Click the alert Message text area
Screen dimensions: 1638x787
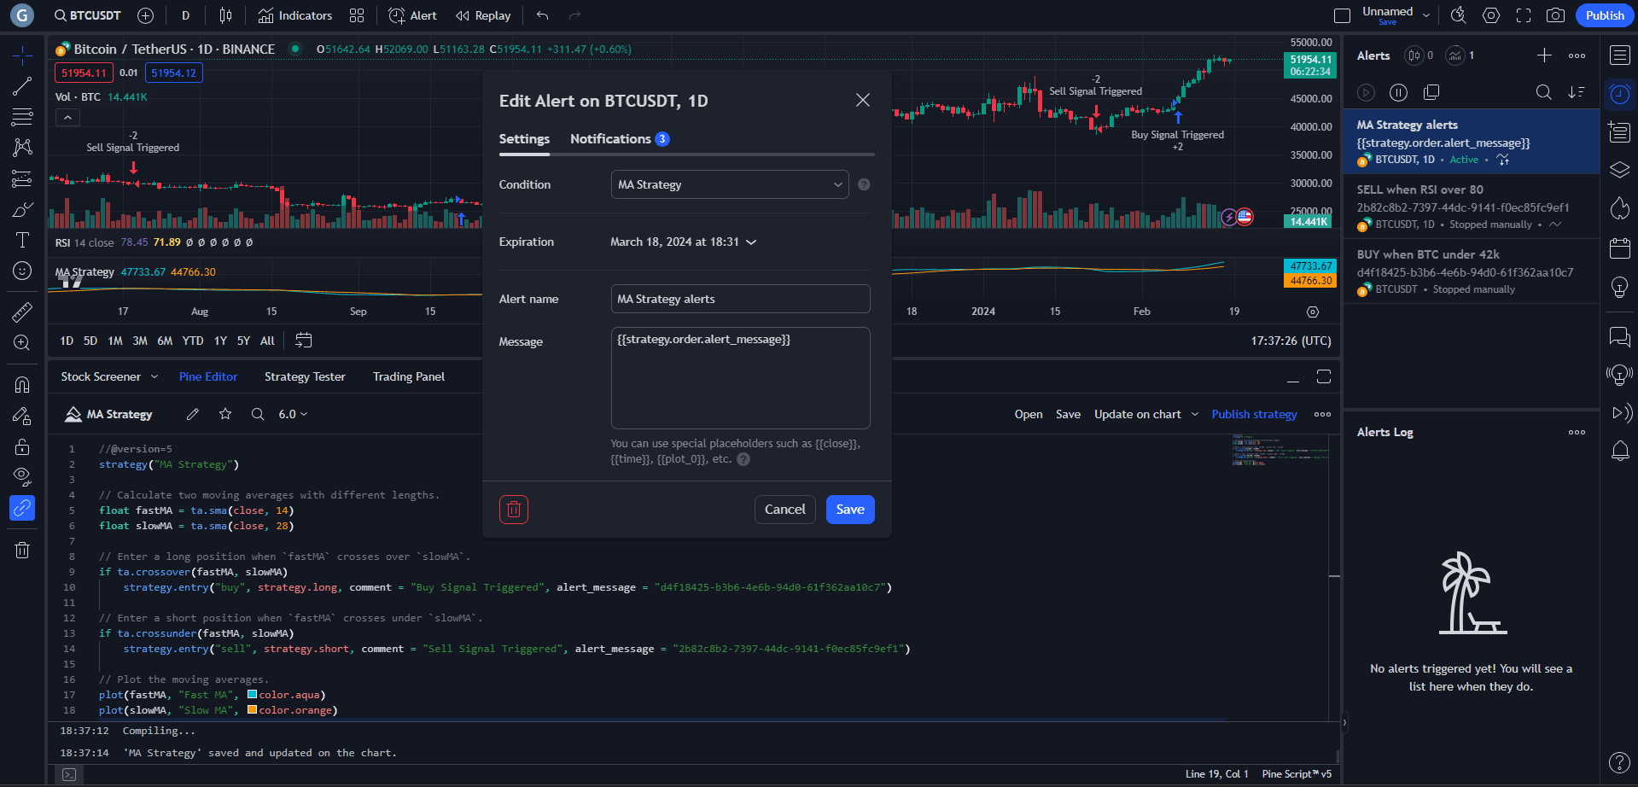pos(740,378)
